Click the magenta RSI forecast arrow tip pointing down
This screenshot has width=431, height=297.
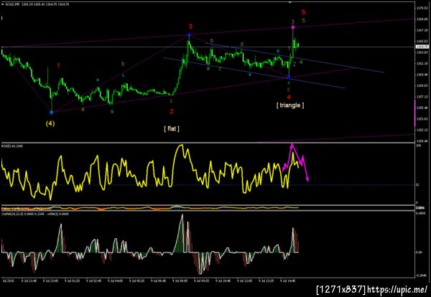(307, 180)
